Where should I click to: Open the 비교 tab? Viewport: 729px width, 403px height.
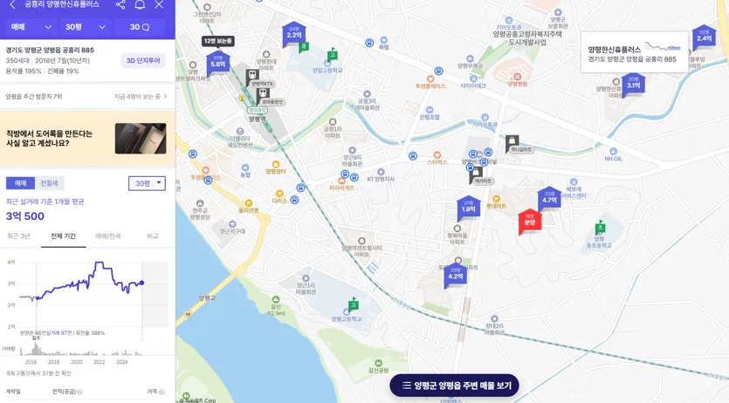click(x=153, y=236)
